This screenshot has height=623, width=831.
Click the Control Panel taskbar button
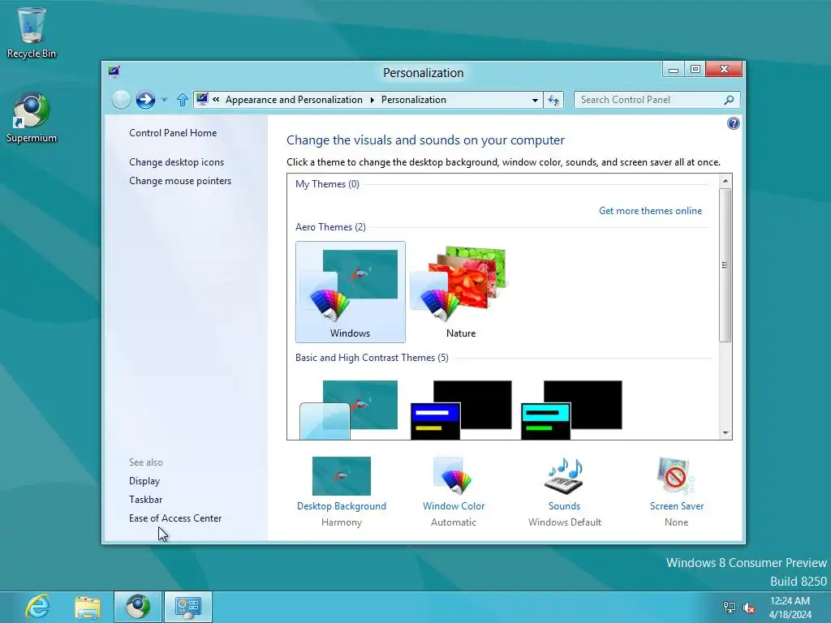(187, 607)
